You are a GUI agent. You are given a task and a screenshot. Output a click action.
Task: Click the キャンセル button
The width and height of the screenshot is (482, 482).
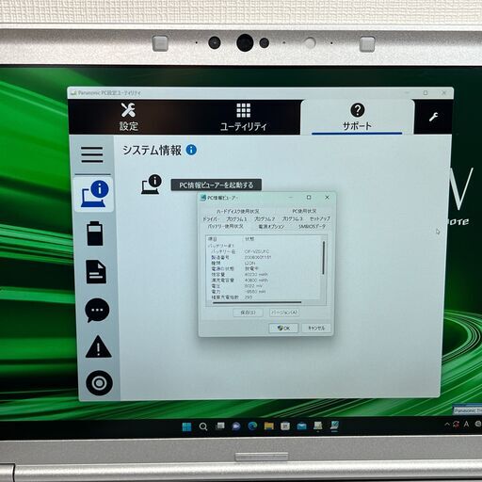point(316,328)
